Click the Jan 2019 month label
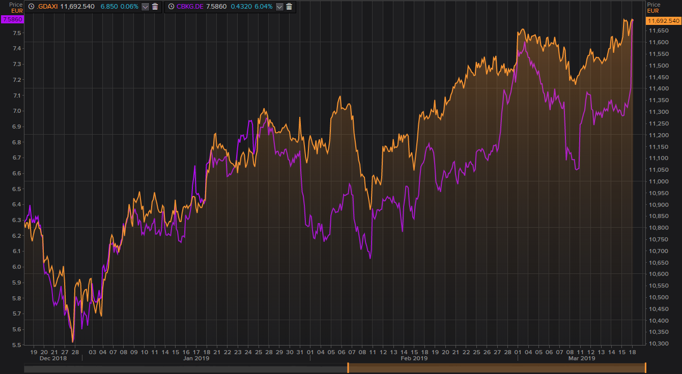 point(196,358)
